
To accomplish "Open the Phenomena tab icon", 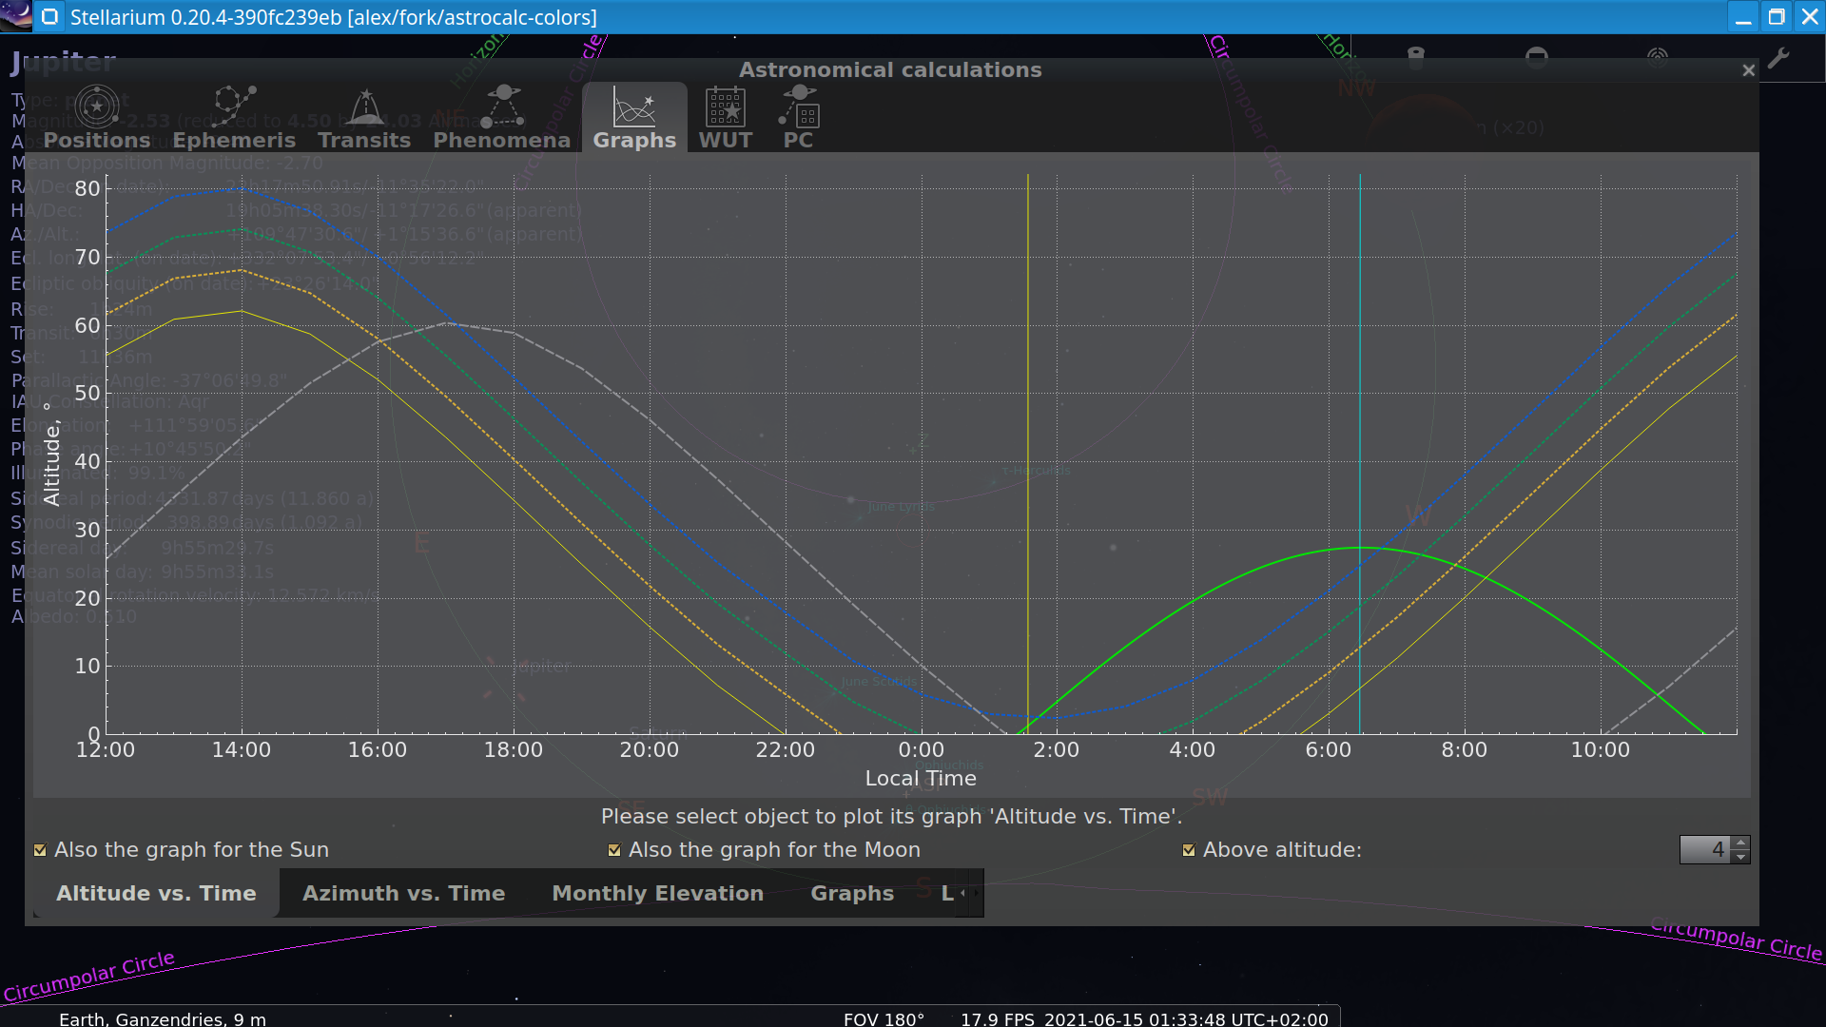I will (x=502, y=108).
